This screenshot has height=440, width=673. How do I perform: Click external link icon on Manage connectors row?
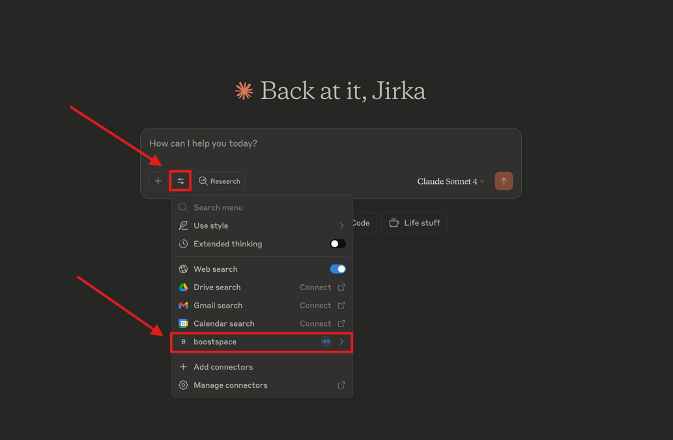(341, 385)
